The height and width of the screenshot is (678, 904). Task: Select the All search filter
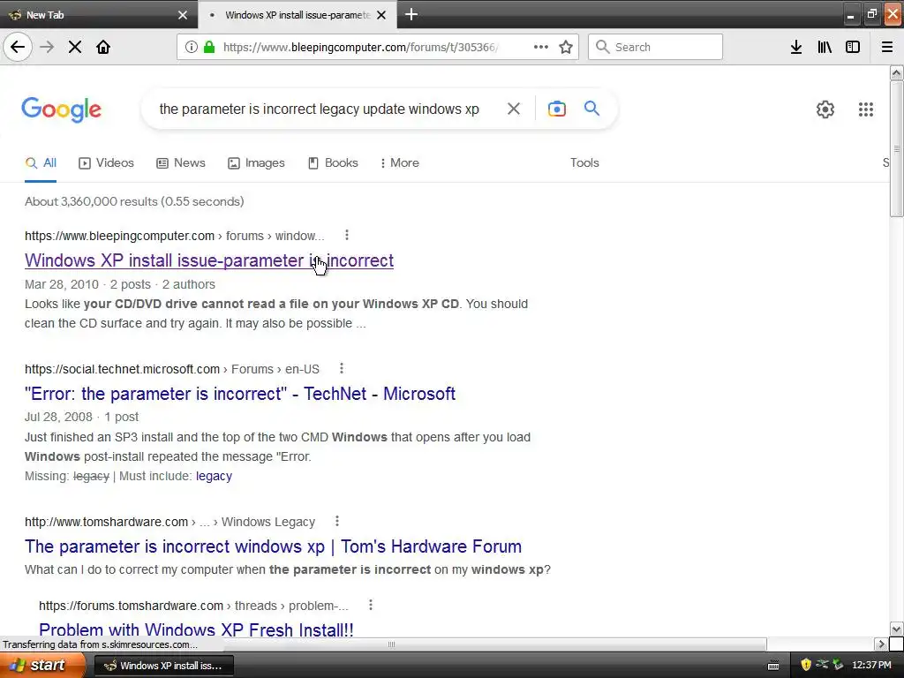pos(41,163)
